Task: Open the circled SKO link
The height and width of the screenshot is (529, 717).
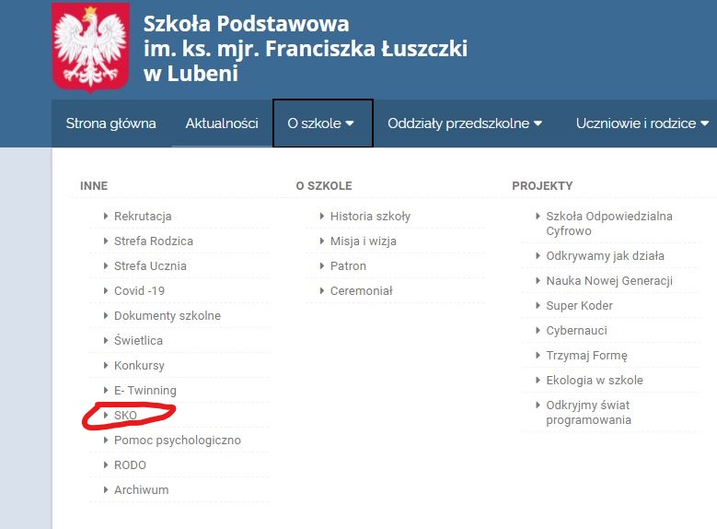Action: [126, 416]
